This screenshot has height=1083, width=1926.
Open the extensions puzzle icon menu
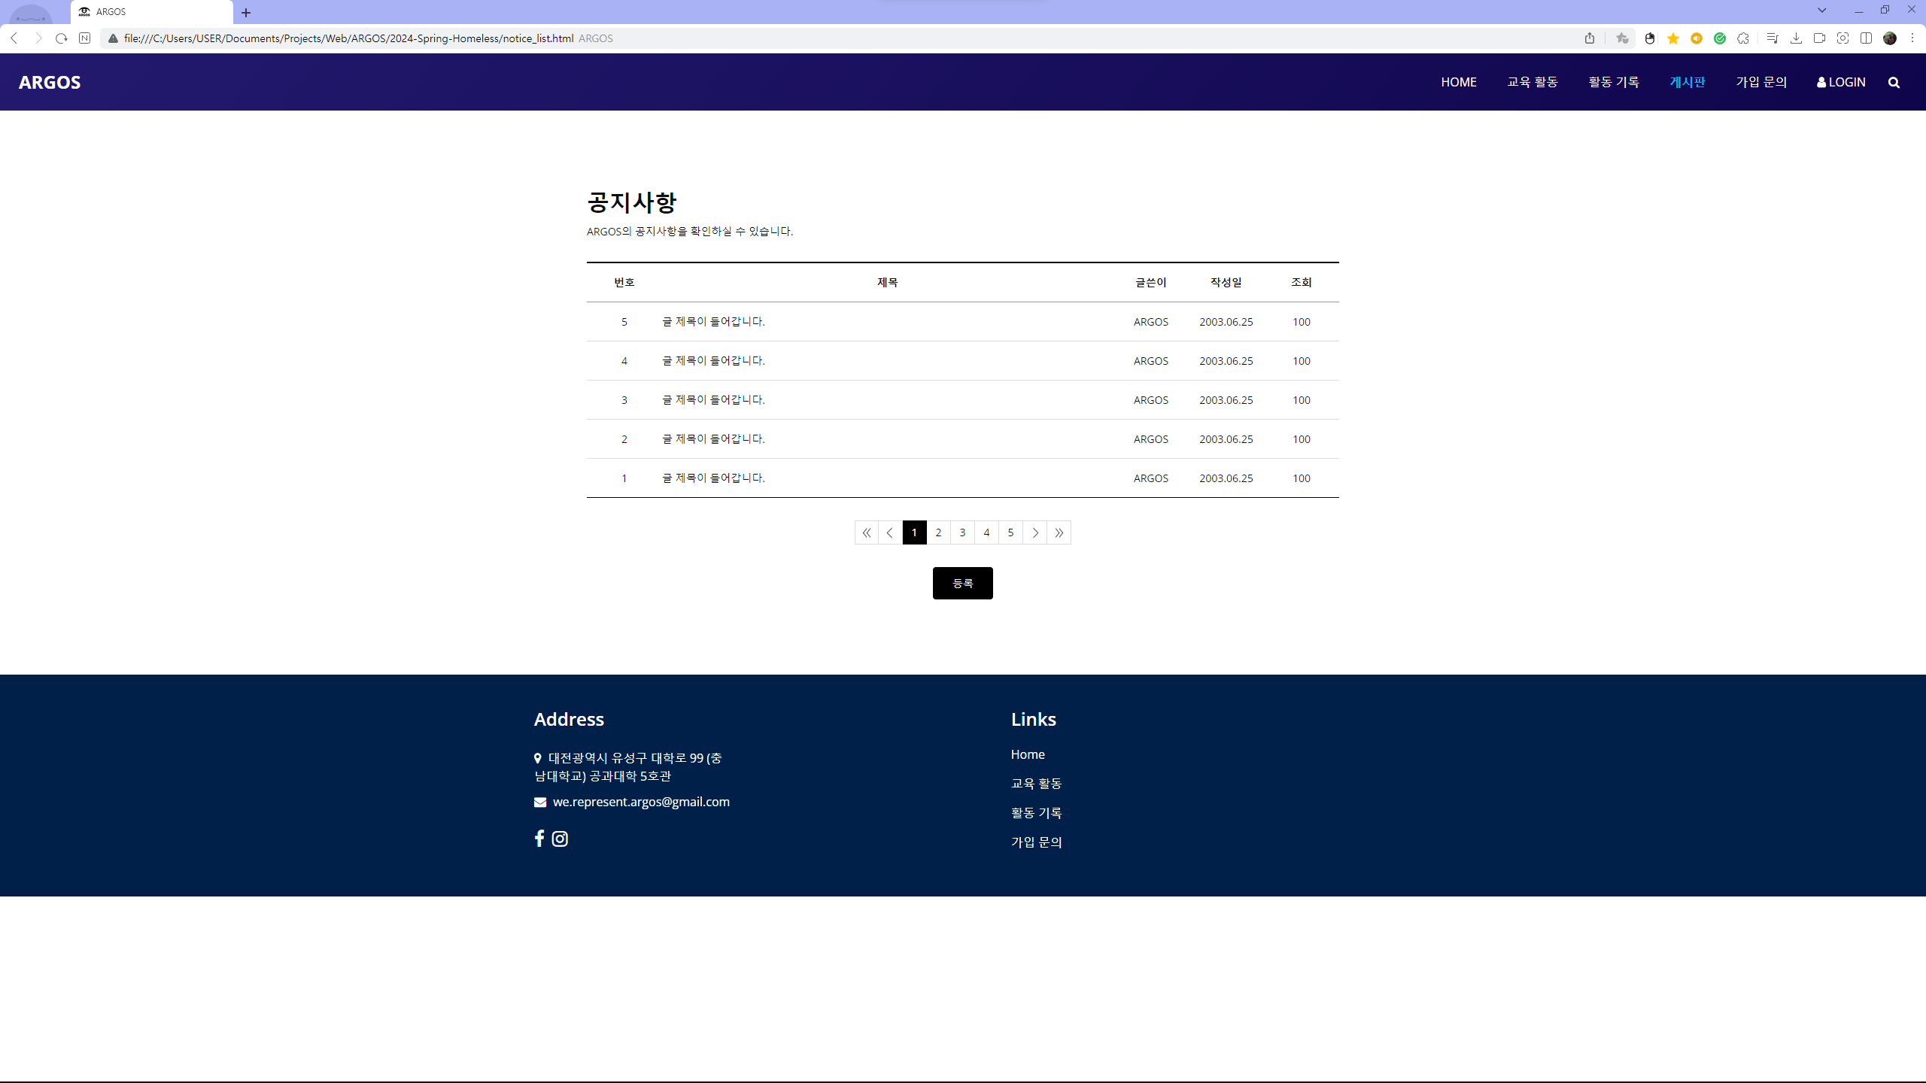1743,38
